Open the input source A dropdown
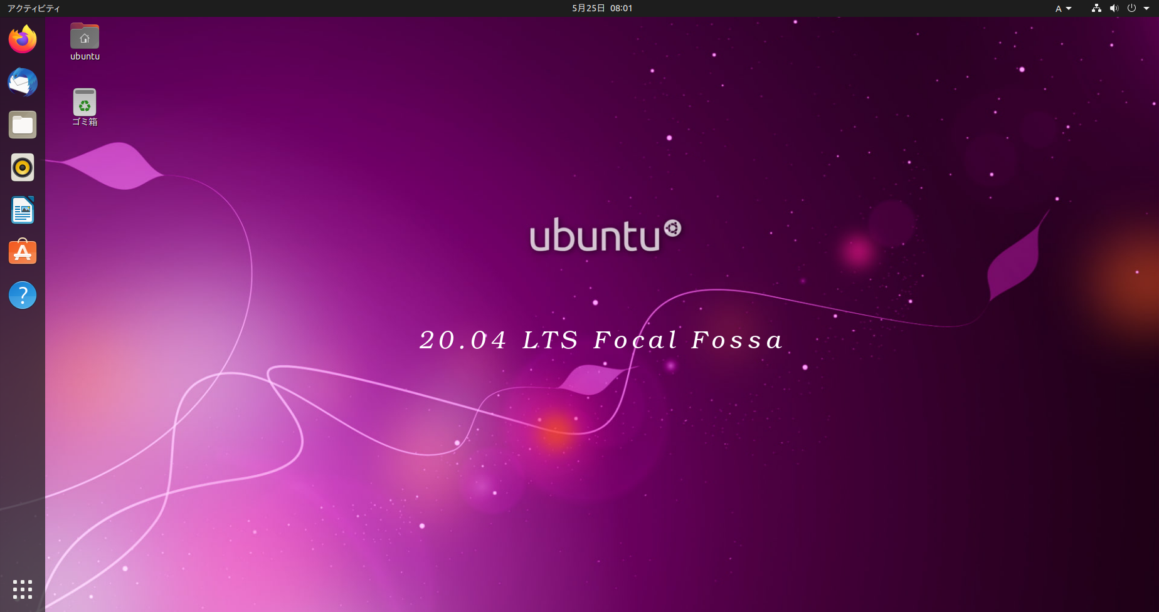The image size is (1159, 612). click(1063, 8)
